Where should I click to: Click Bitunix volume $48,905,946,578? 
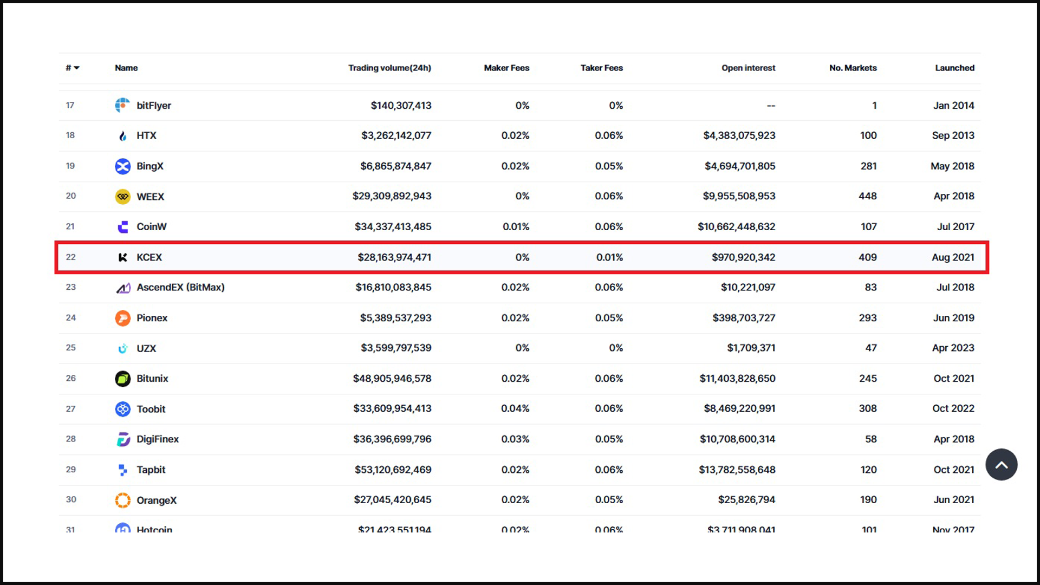pyautogui.click(x=392, y=379)
